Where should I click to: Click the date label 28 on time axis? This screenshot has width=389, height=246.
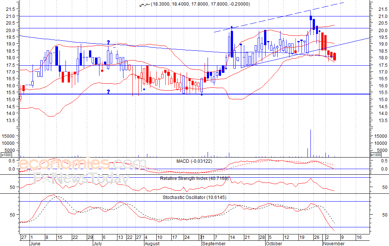coord(262,237)
